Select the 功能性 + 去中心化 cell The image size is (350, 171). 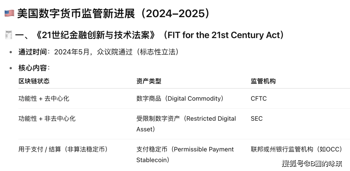[44, 98]
